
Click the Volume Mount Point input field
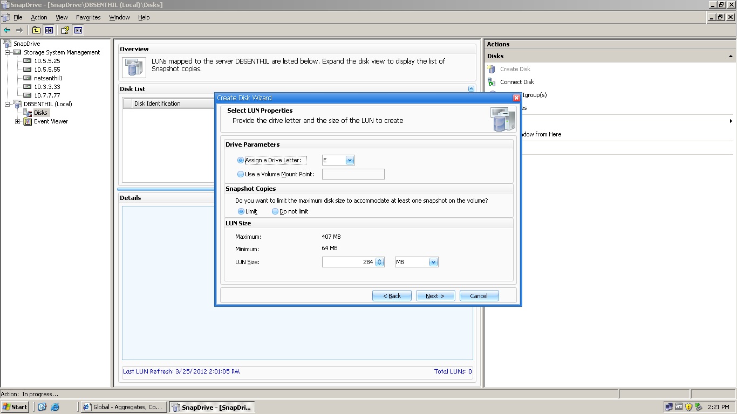coord(353,174)
